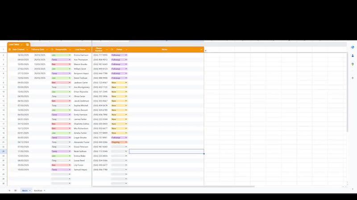This screenshot has height=200, width=357.
Task: Select the cell reading Samuel Hayes
Action: tap(80, 170)
